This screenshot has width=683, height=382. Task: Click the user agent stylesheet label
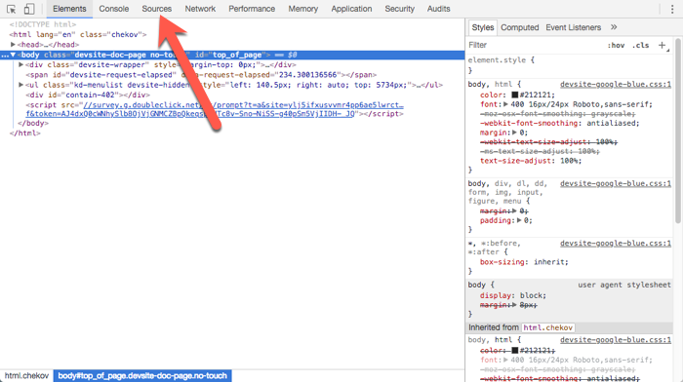click(624, 285)
